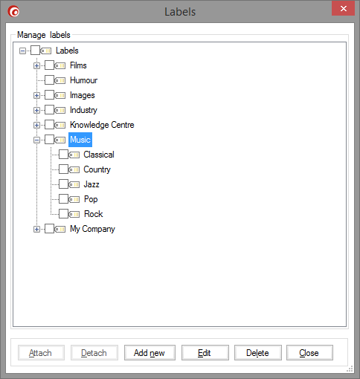360x379 pixels.
Task: Click the tag icon beside Films
Action: [60, 65]
